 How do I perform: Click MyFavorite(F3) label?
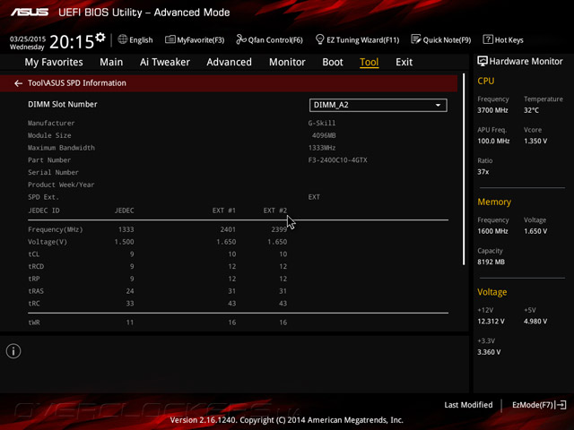[201, 40]
